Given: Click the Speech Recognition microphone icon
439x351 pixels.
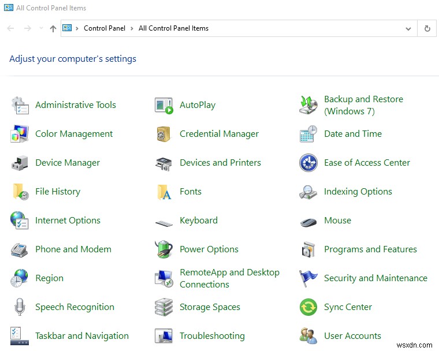Looking at the screenshot, I should click(x=20, y=307).
